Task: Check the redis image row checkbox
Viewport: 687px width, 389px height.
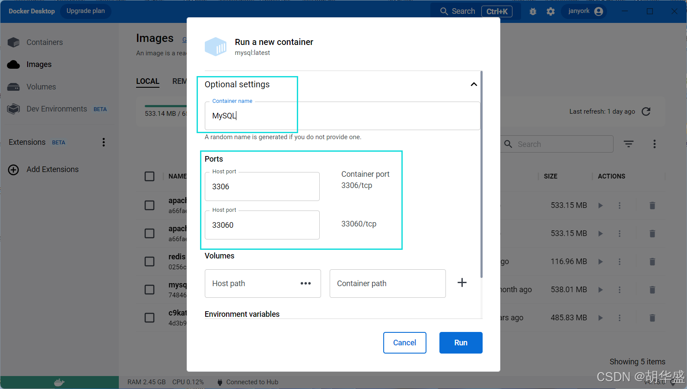Action: click(x=149, y=261)
